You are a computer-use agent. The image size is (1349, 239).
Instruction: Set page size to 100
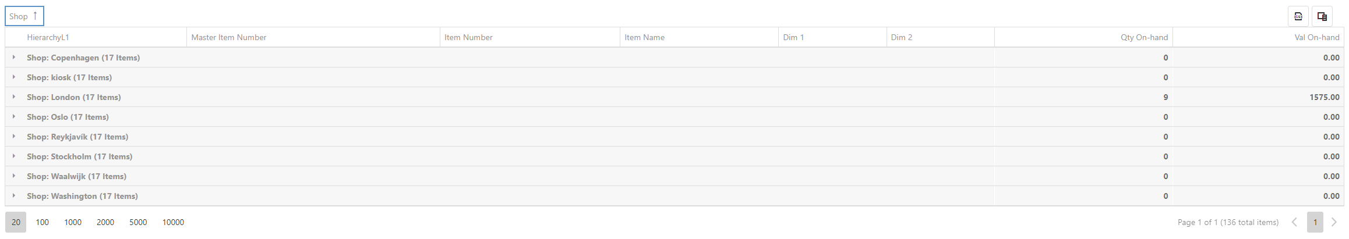(x=42, y=222)
